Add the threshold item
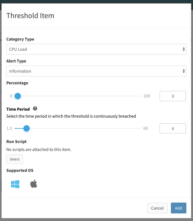 tap(178, 208)
